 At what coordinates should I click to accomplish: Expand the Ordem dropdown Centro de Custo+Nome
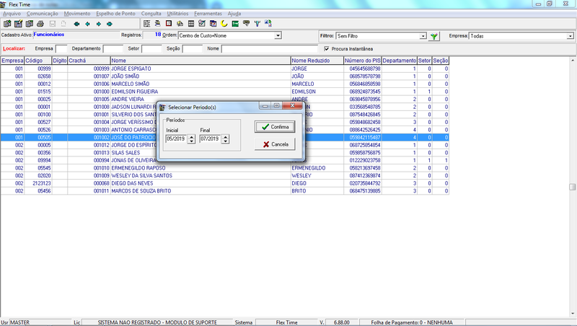click(x=278, y=35)
